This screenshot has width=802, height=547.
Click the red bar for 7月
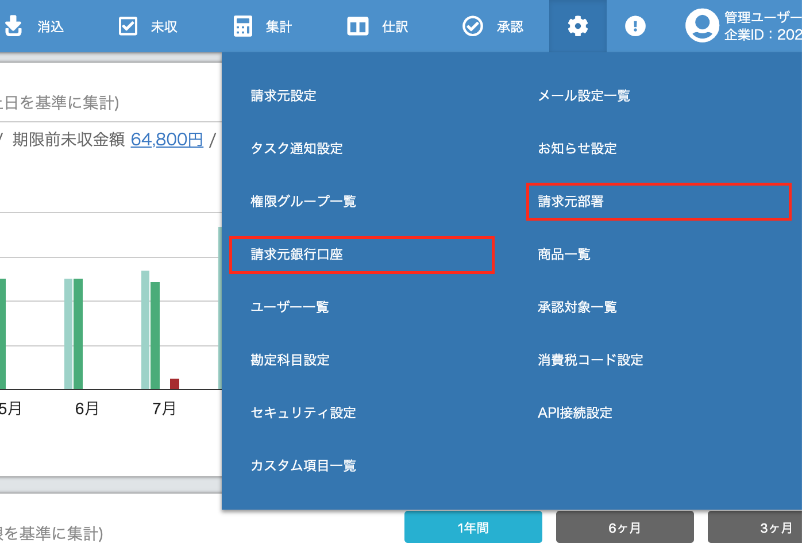tap(175, 384)
